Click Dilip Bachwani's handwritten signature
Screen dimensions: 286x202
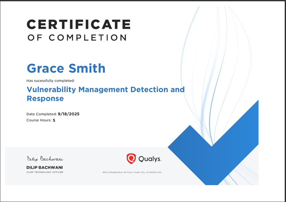click(x=45, y=159)
